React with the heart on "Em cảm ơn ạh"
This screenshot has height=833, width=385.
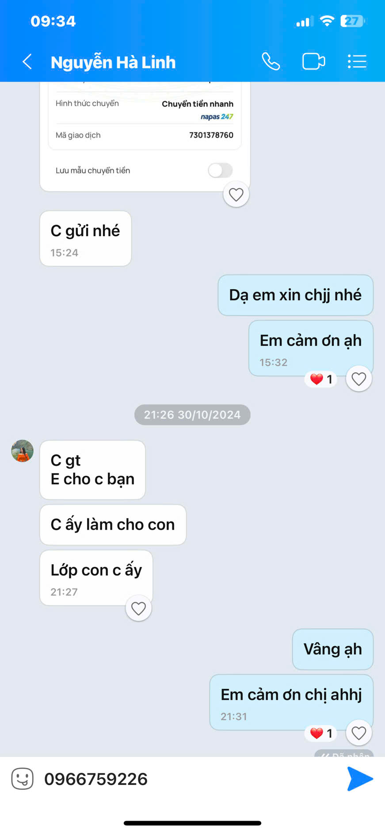pos(358,379)
